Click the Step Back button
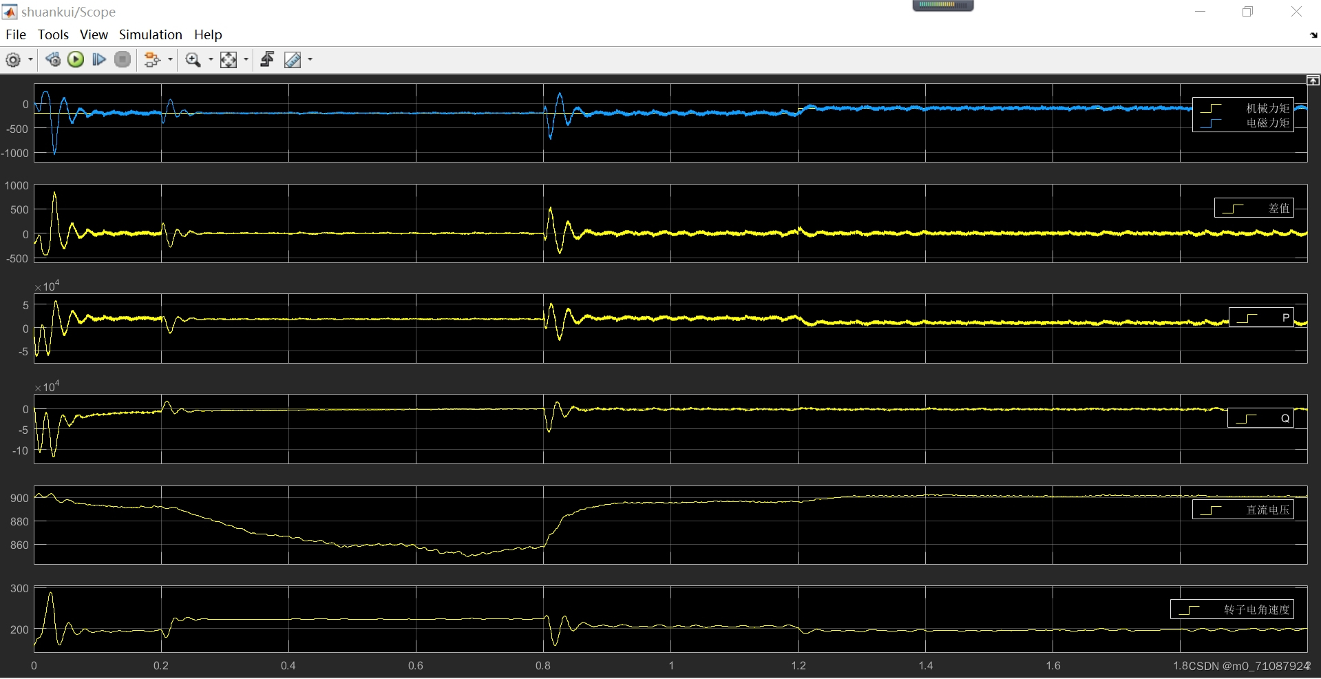Viewport: 1321px width, 679px height. (x=53, y=60)
